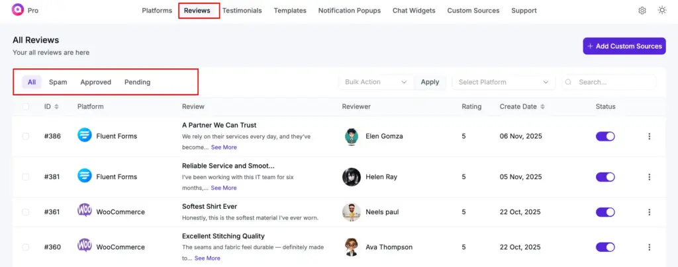Click the date 06 Nov, 2025
Viewport: 678px width, 267px height.
tap(521, 136)
